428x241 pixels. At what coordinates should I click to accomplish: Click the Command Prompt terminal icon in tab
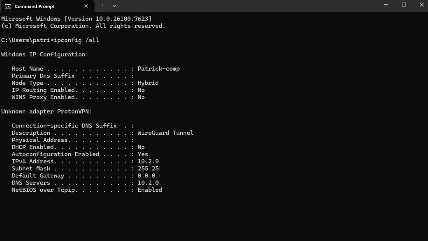pos(7,6)
